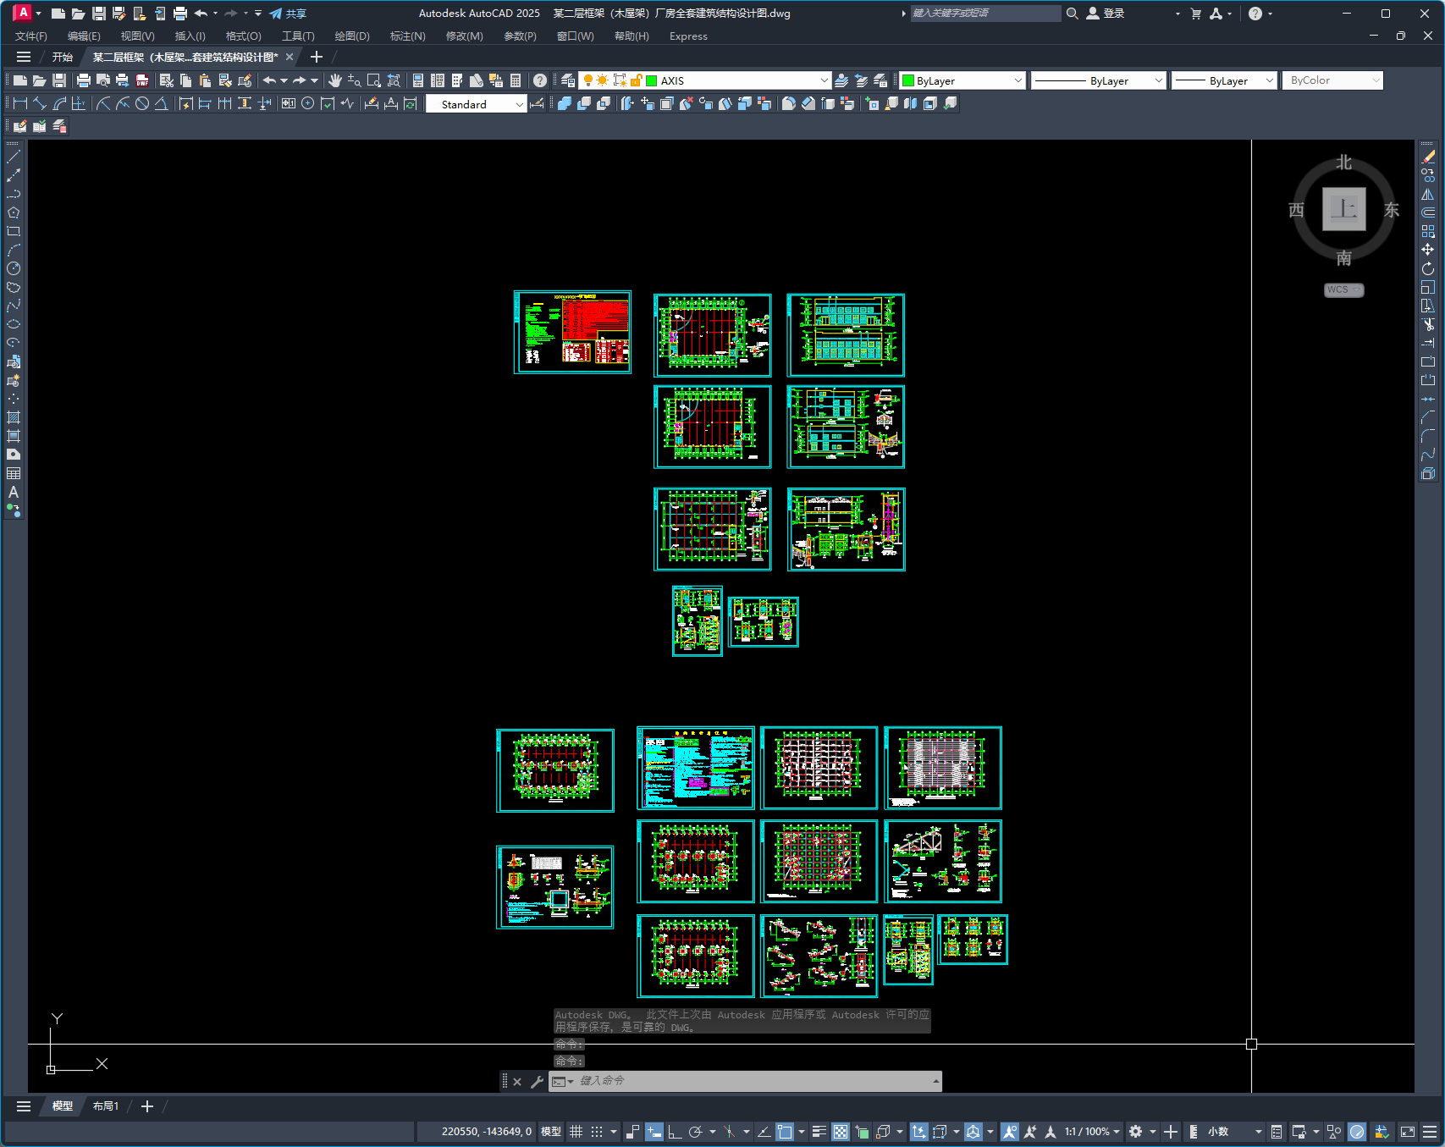Toggle snap mode in status bar
The height and width of the screenshot is (1147, 1445).
pyautogui.click(x=597, y=1132)
